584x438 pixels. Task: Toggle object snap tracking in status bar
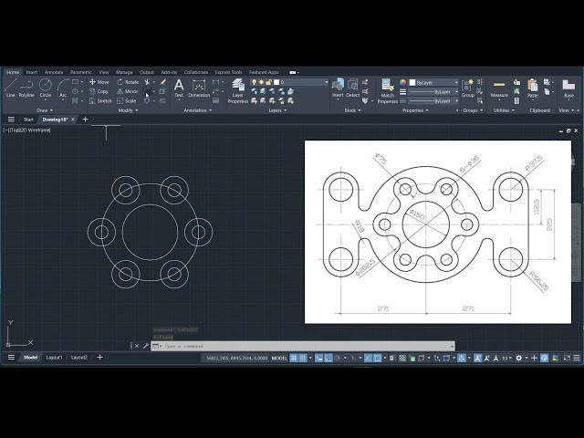coord(368,358)
